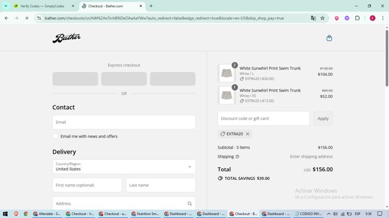Click the Bather logo
This screenshot has height=218, width=389.
point(66,38)
